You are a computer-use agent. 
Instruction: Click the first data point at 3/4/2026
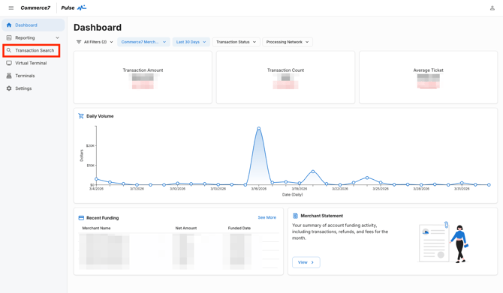96,179
